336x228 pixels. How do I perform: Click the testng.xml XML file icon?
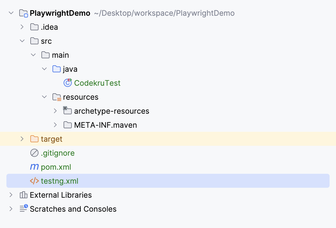(x=34, y=181)
